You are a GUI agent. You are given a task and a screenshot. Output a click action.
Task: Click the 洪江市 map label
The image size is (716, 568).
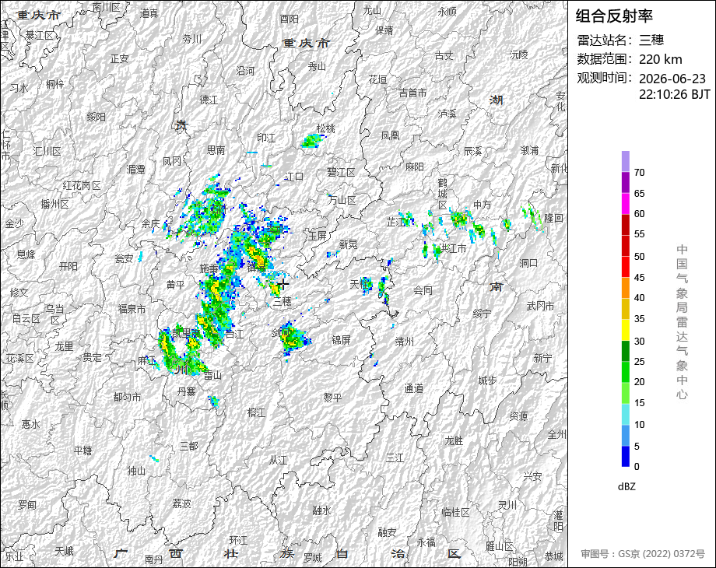pyautogui.click(x=452, y=248)
